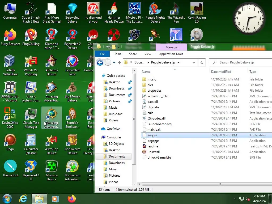Select Run 2.swf in Quick access
Screen dimensions: 272x204
tap(116, 114)
